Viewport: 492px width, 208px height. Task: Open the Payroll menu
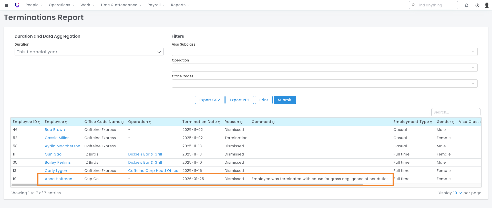pyautogui.click(x=156, y=5)
